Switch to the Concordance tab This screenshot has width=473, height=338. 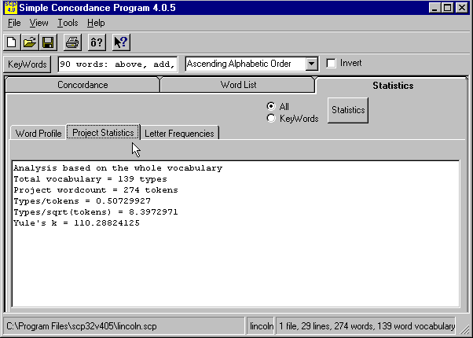click(82, 85)
